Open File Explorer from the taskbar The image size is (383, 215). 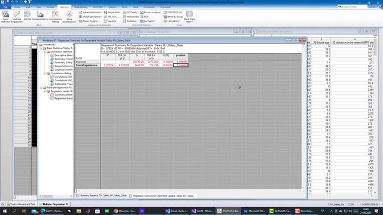[78, 211]
